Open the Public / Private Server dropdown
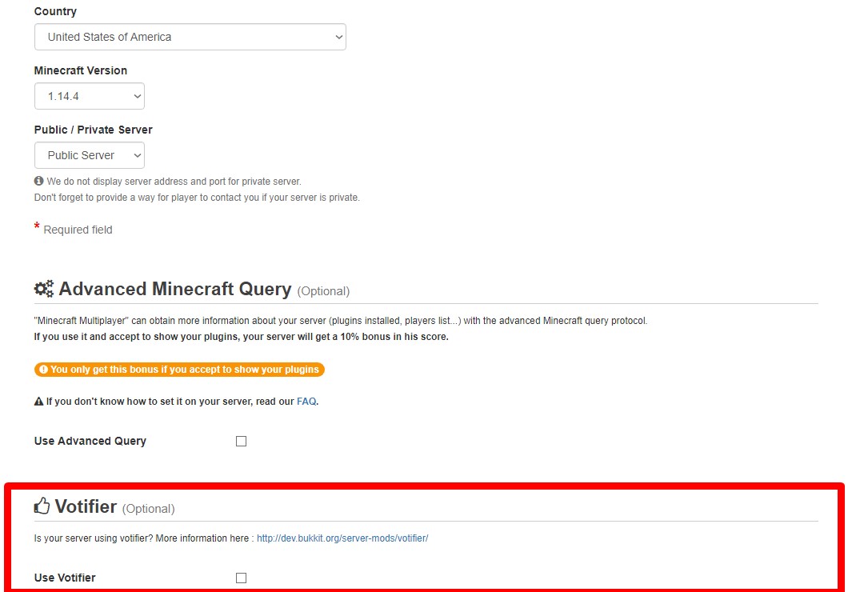This screenshot has height=592, width=848. coord(90,155)
